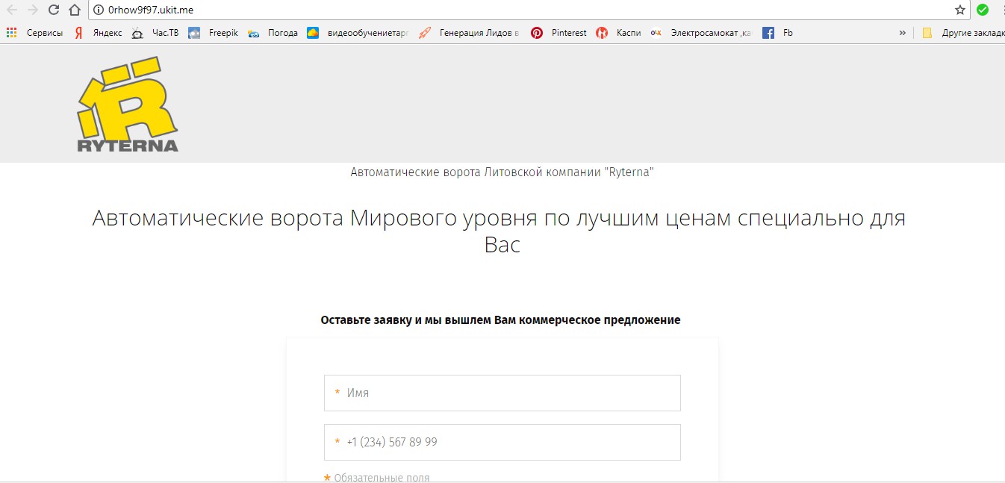Click the address bar URL 0rhow9f97.ukit.me
This screenshot has width=1005, height=483.
tap(151, 10)
